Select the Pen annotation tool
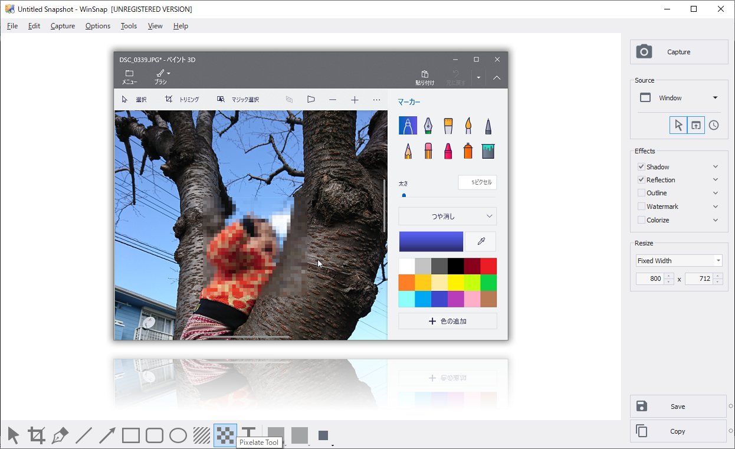 click(x=61, y=435)
